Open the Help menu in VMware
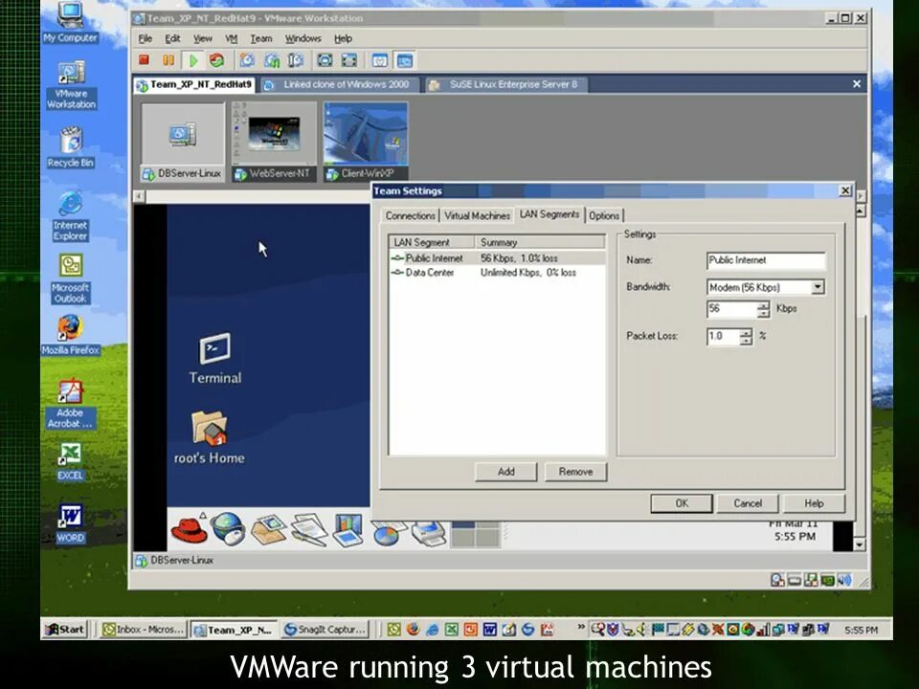This screenshot has width=919, height=689. pyautogui.click(x=343, y=38)
